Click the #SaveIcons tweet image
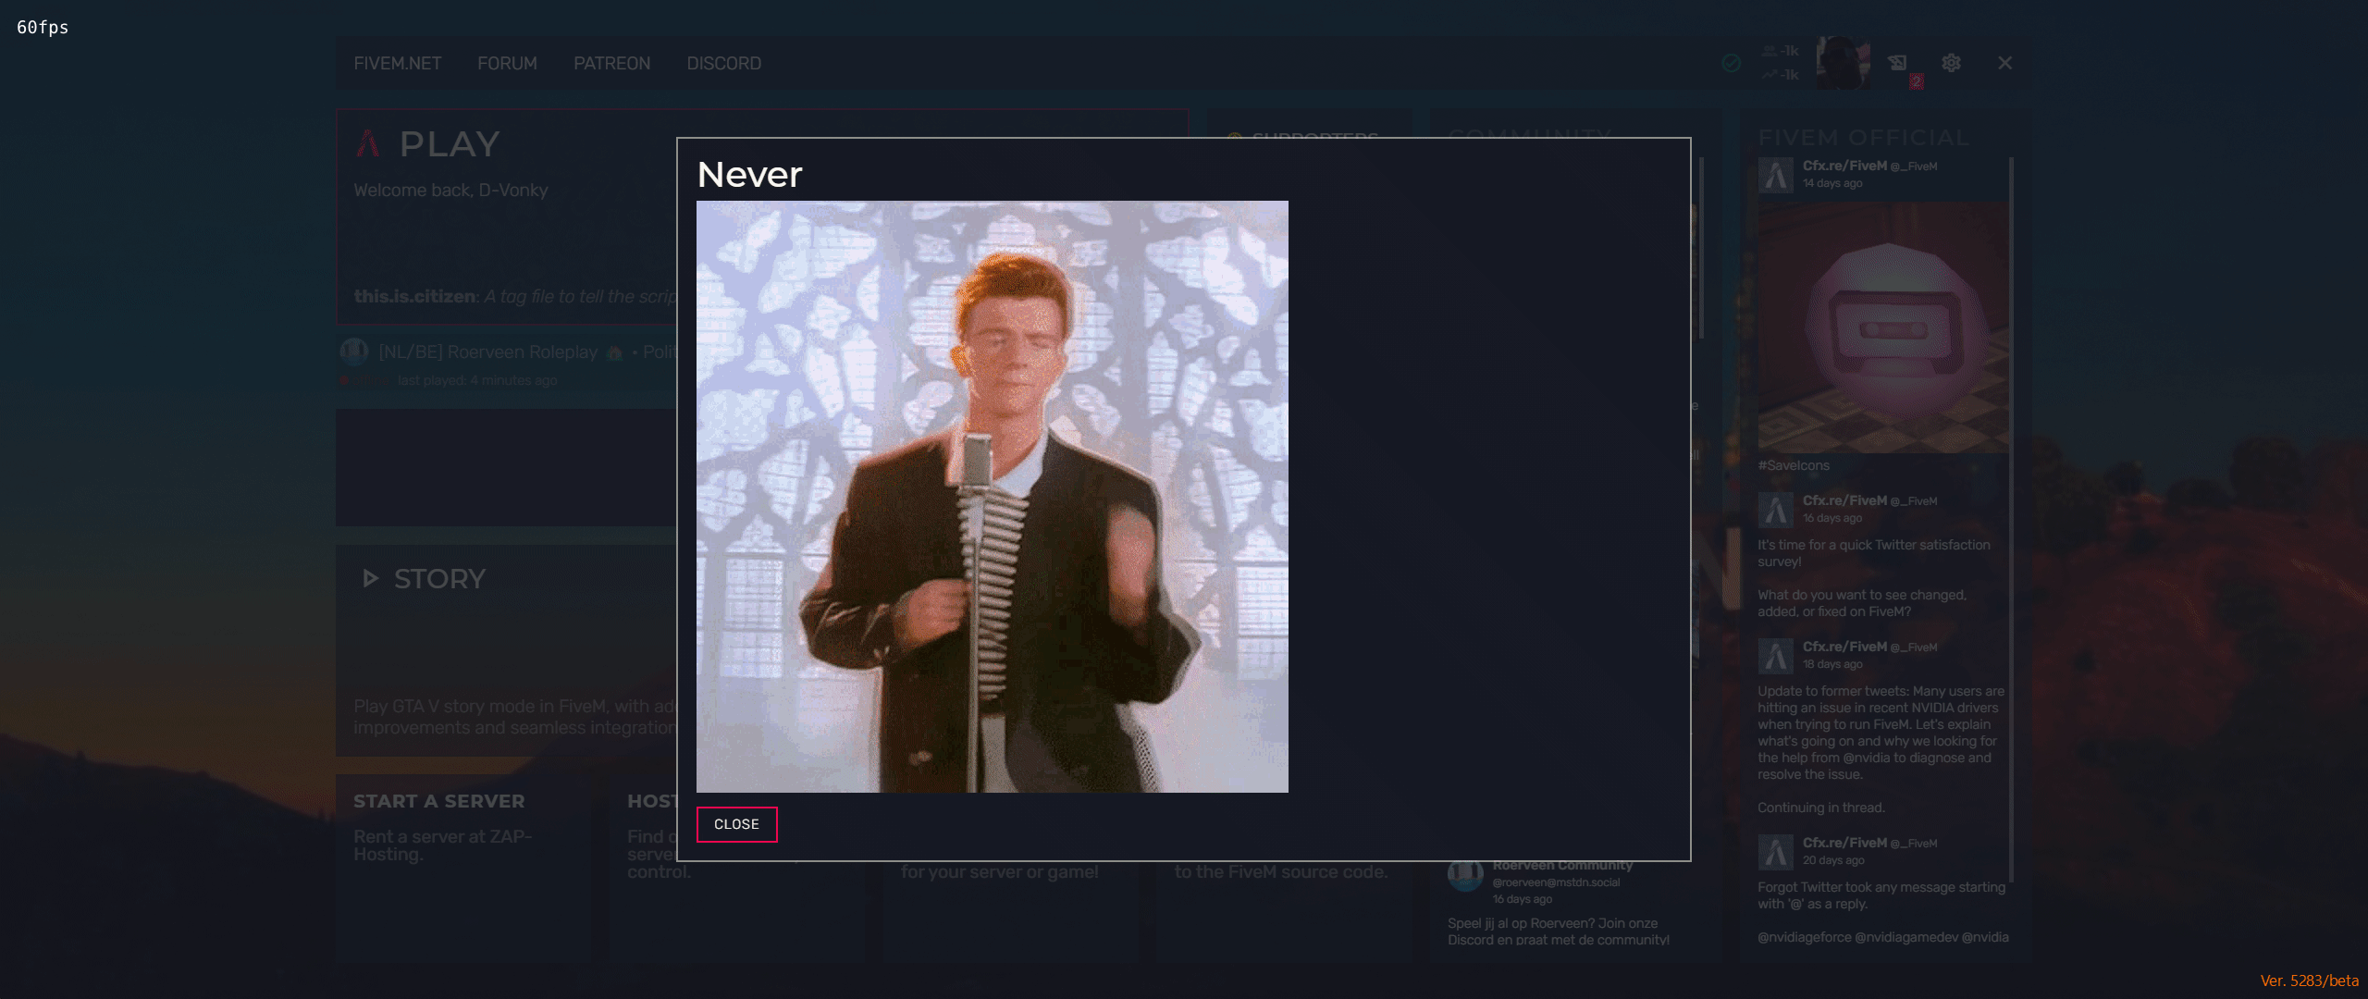 click(1883, 328)
